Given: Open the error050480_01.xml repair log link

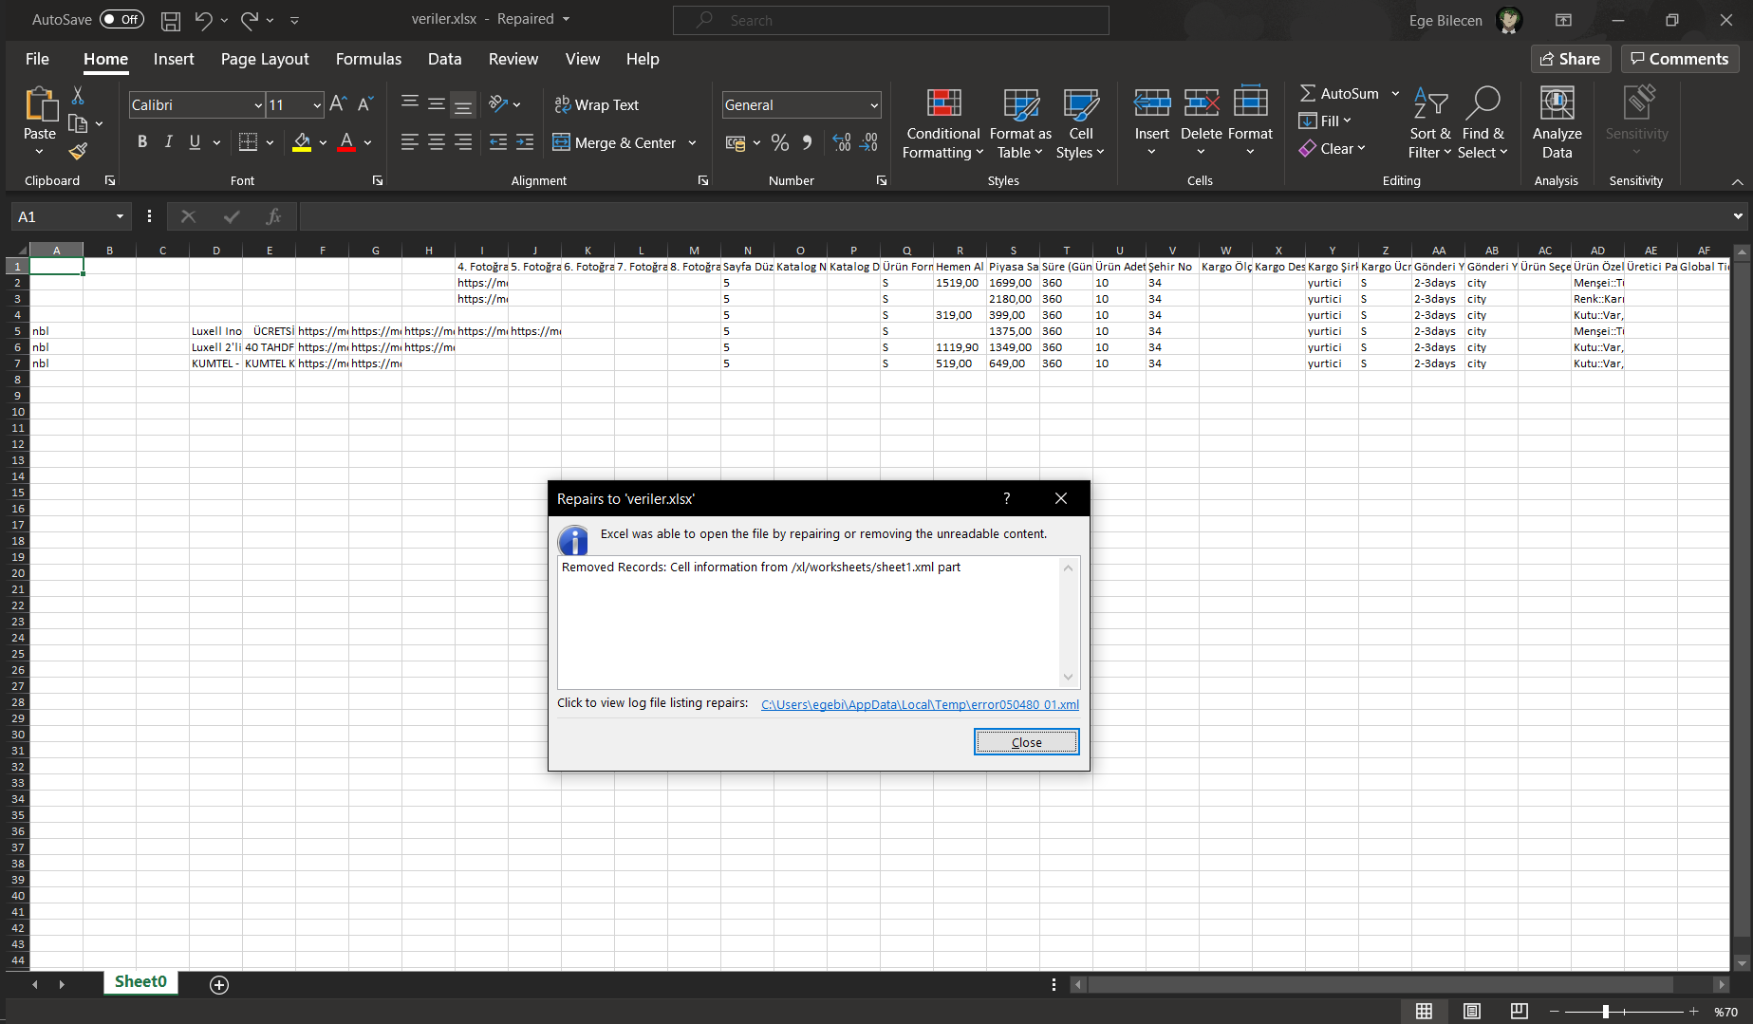Looking at the screenshot, I should [919, 704].
